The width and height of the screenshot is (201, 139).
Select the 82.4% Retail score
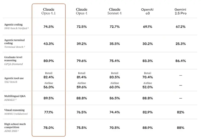(x=49, y=77)
